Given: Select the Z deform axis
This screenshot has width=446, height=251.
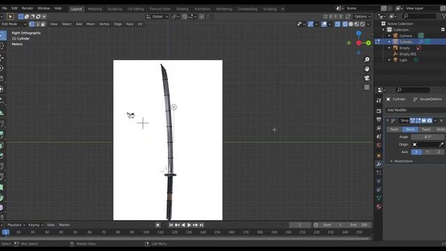Looking at the screenshot, I should coord(438,152).
